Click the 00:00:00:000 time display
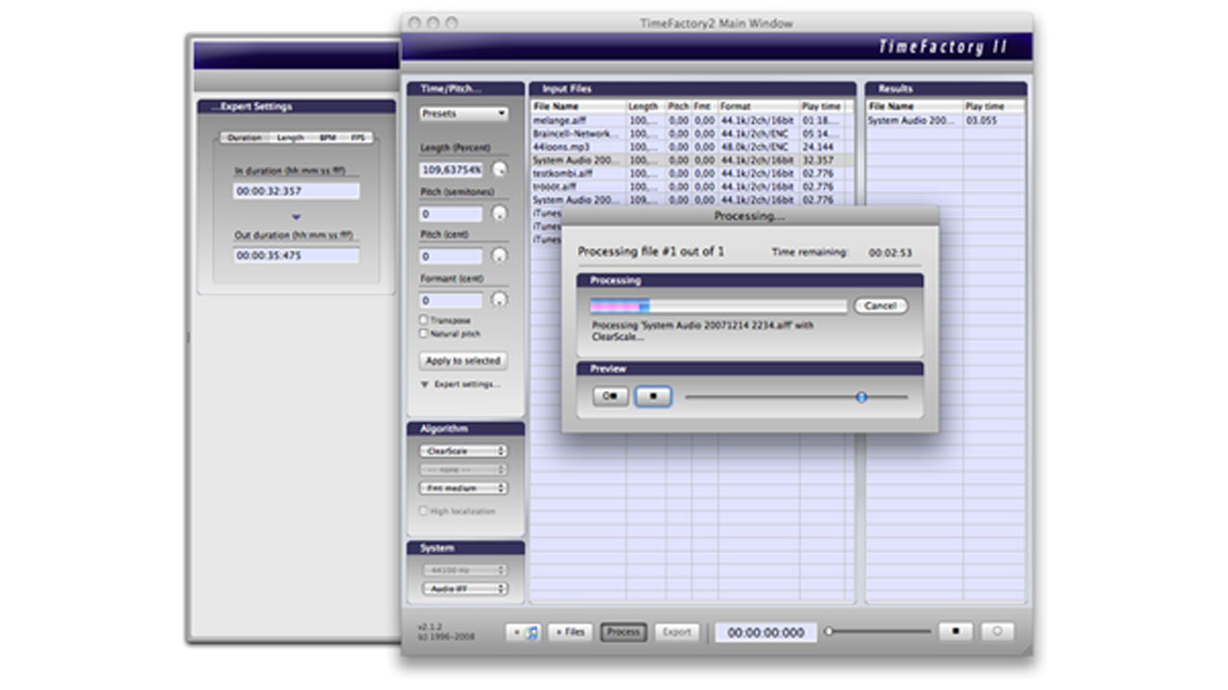 click(x=766, y=632)
